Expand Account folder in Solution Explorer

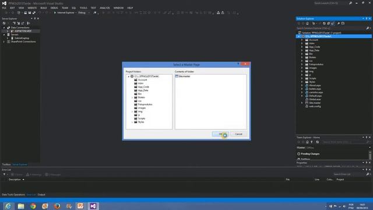[x=302, y=40]
